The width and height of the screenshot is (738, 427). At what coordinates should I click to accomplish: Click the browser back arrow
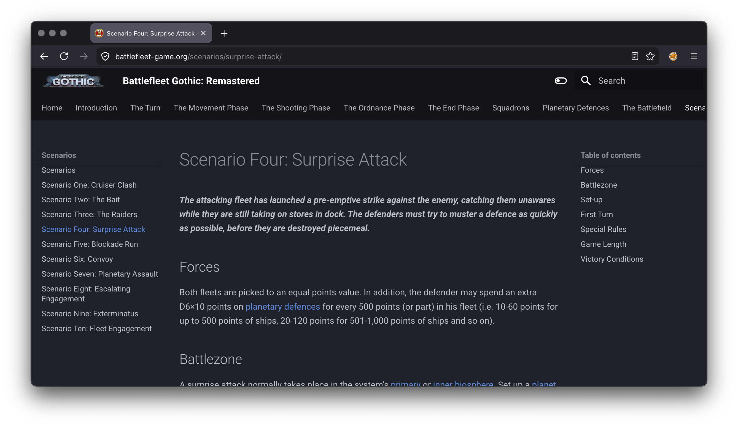[44, 56]
